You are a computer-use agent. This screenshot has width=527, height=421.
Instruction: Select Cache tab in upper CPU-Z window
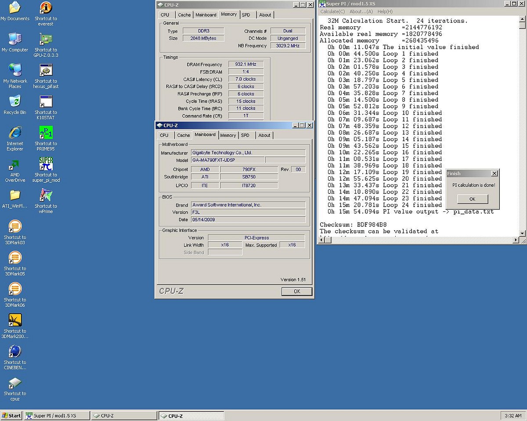point(184,15)
